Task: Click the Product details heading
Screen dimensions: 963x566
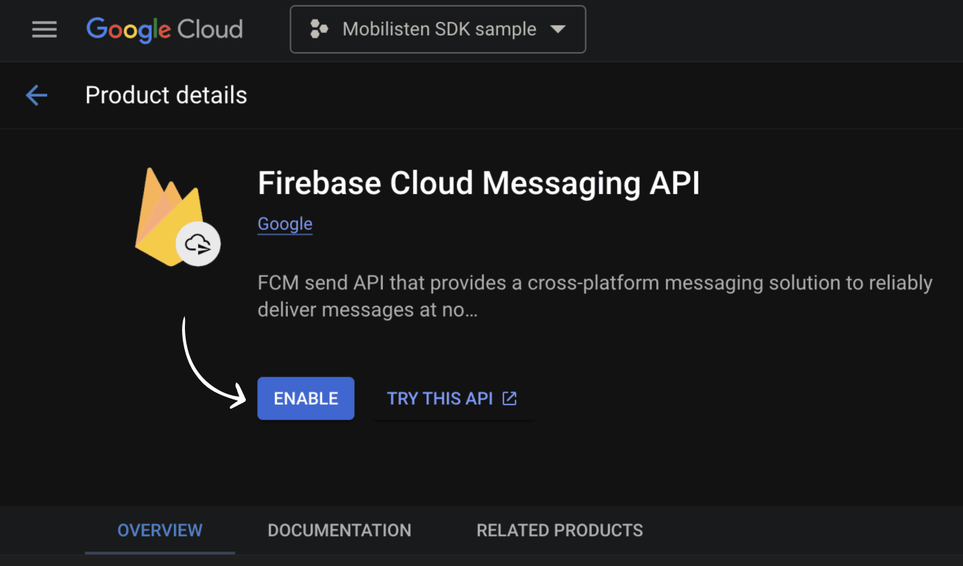Action: tap(166, 95)
